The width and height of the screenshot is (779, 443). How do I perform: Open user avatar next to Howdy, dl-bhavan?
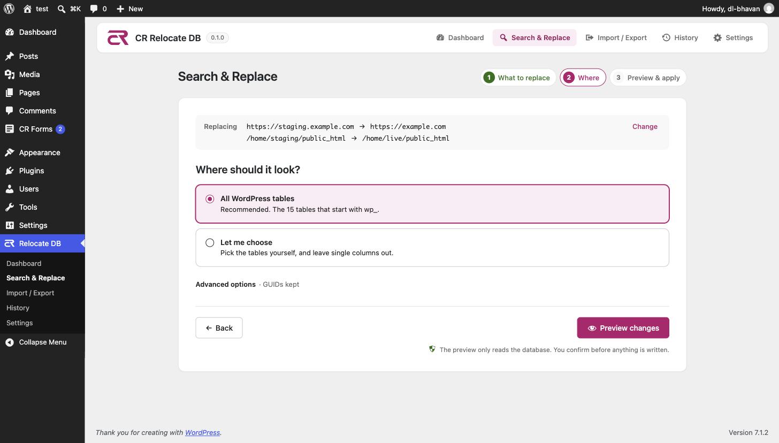[769, 9]
